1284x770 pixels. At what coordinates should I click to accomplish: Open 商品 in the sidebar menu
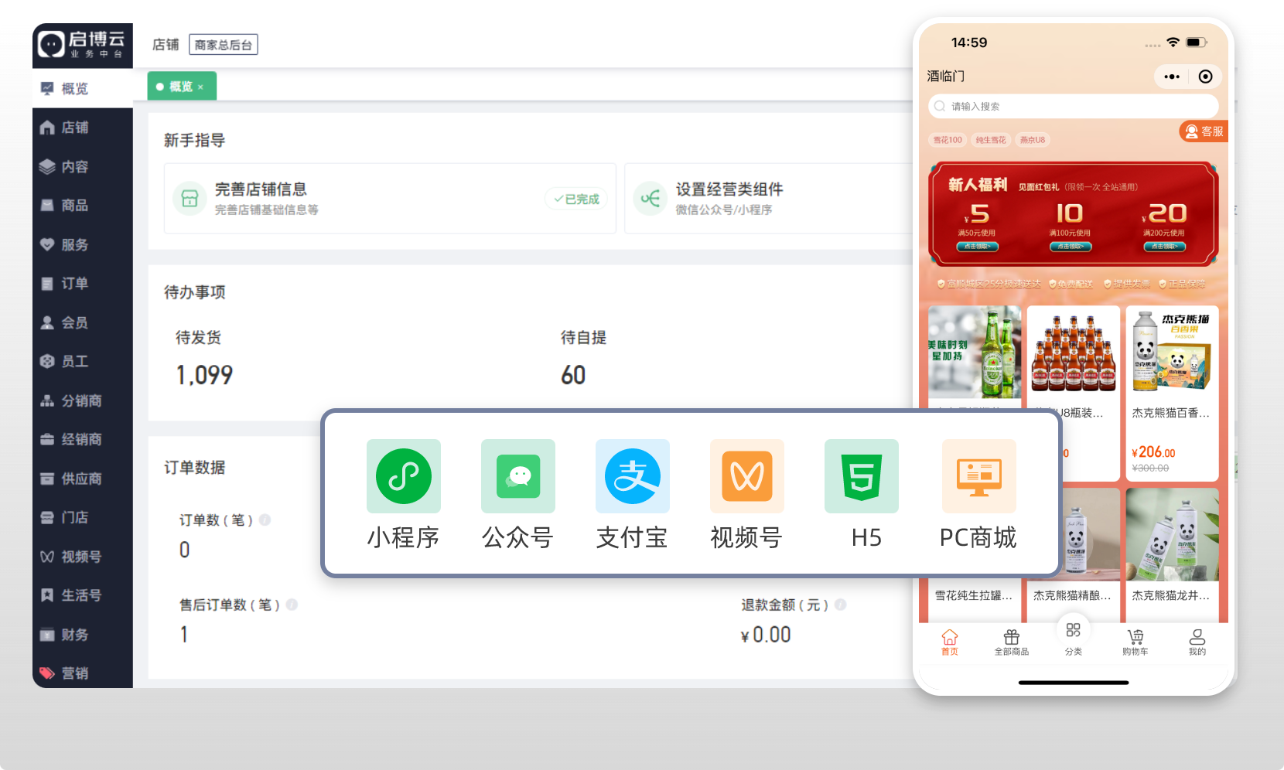[x=74, y=206]
